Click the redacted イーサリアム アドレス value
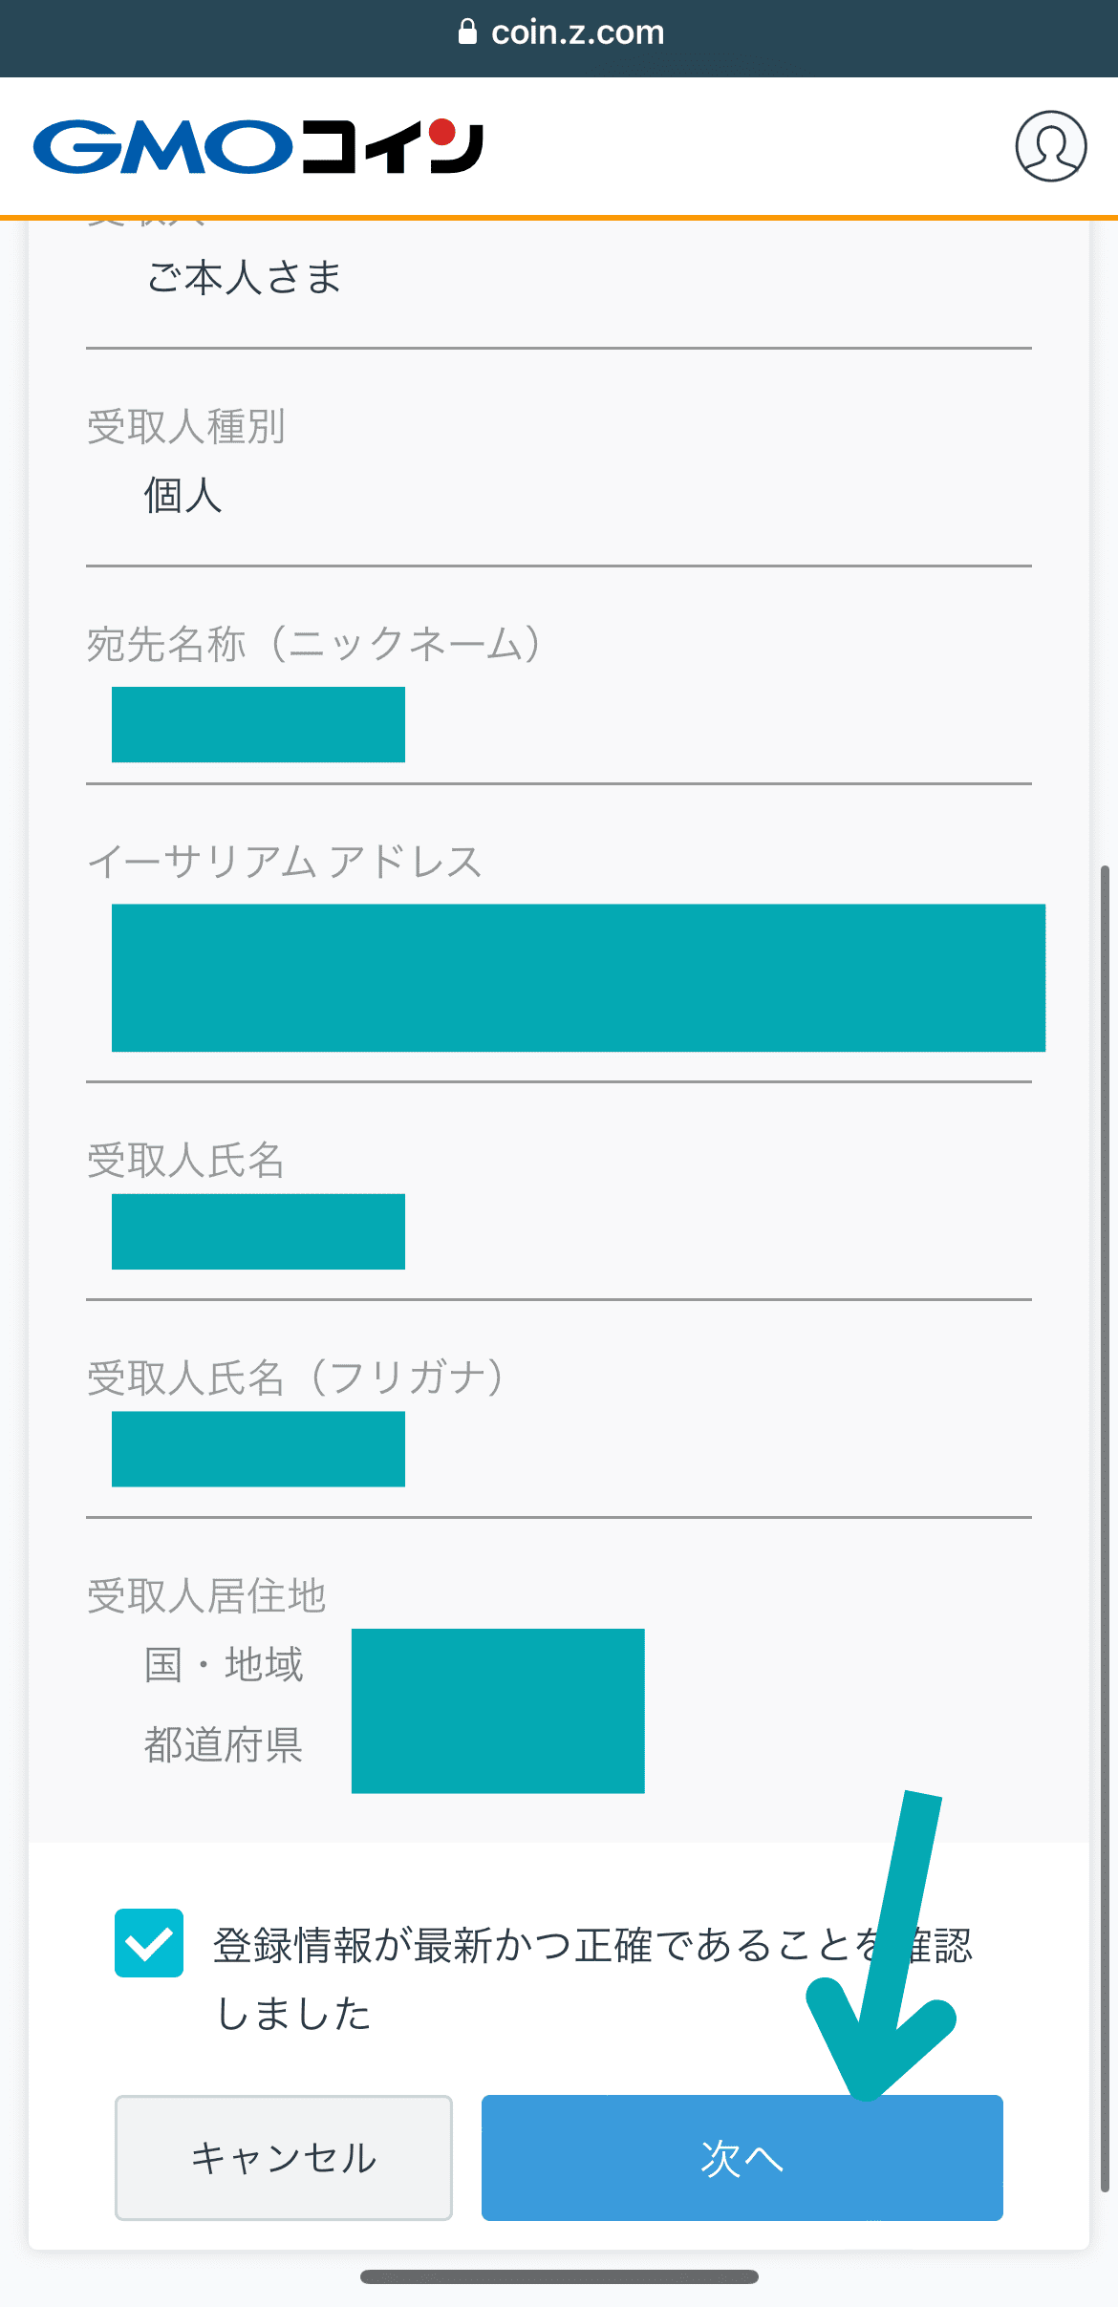 point(578,977)
